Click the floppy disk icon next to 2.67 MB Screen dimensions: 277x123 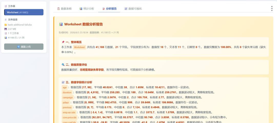click(x=6, y=29)
